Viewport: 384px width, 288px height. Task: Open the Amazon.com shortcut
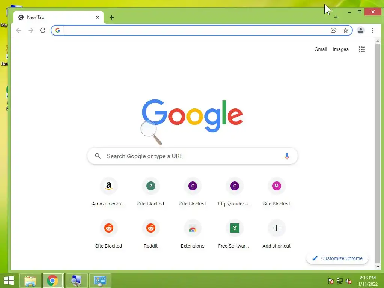click(x=108, y=193)
